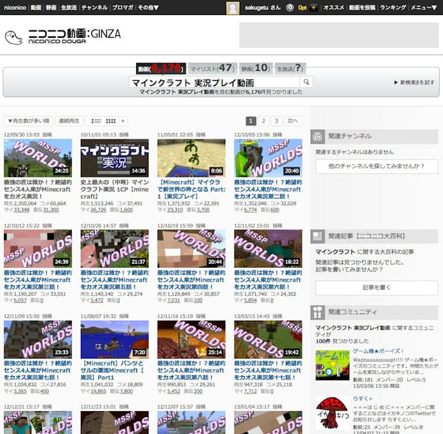Click the related community section icon
The height and width of the screenshot is (434, 443).
tap(317, 312)
